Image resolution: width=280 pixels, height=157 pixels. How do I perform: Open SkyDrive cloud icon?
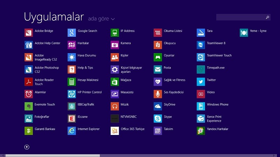[x=158, y=106]
